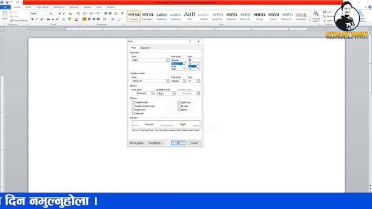Open the Latin text Font dropdown
Viewport: 372px width, 209px height.
point(167,60)
